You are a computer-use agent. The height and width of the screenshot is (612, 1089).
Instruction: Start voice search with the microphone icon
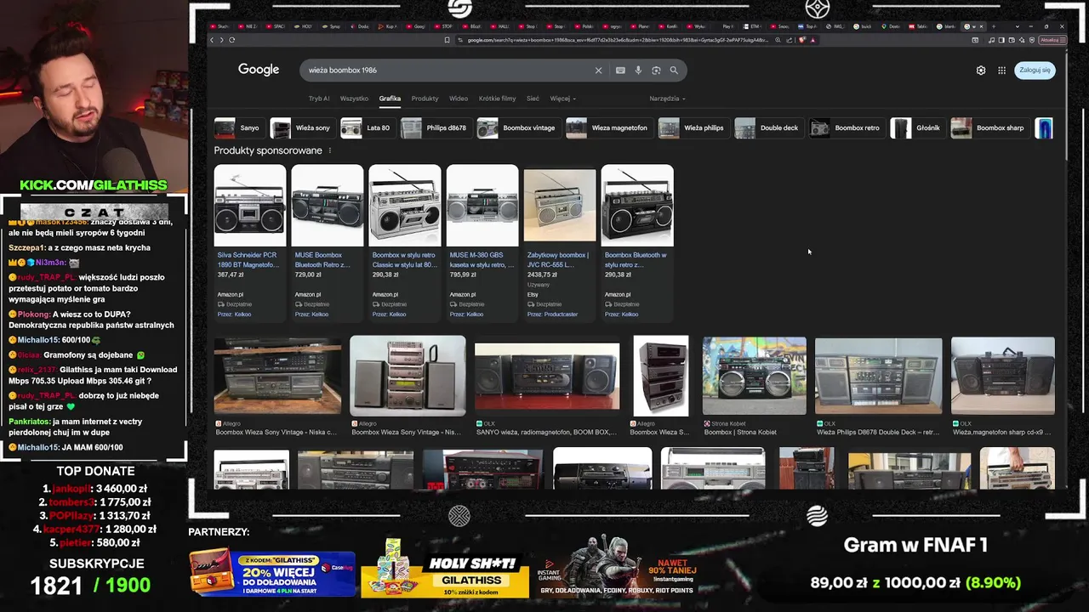tap(638, 71)
